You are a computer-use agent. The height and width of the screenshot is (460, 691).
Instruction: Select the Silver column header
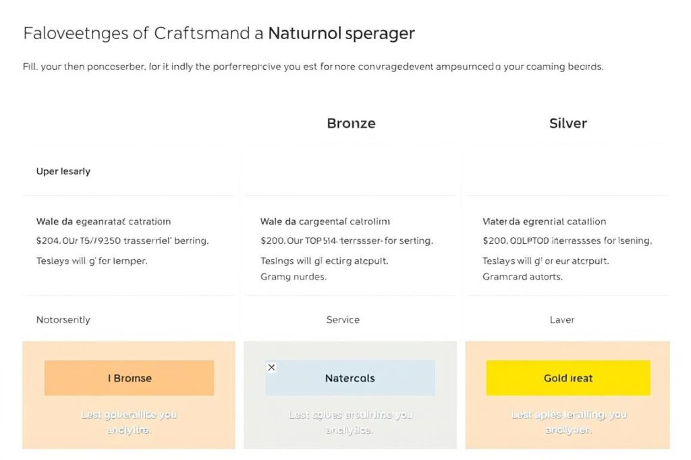(x=568, y=123)
